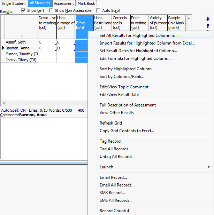Viewport: 214px width, 215px height.
Task: Enable Show Non Assessable checkbox
Action: [x=51, y=10]
